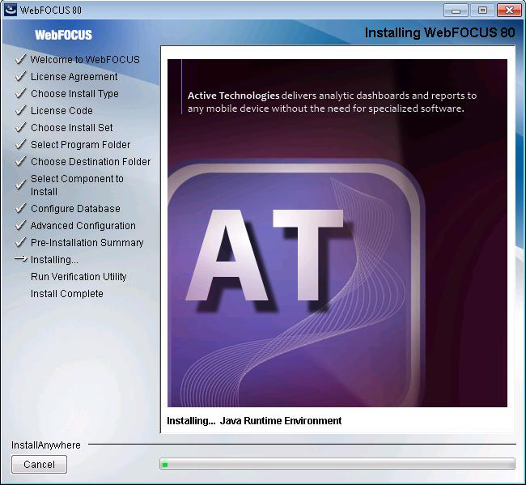Click the Welcome to WebFOCUS step
The image size is (526, 485).
85,59
